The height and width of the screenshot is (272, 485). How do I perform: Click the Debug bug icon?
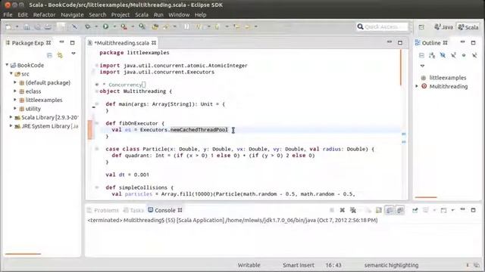pyautogui.click(x=88, y=26)
